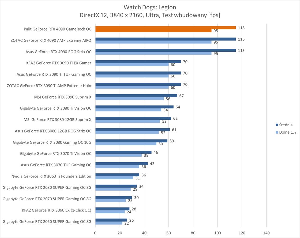Click the value 64 data label
This screenshot has height=238, width=300.
178,107
